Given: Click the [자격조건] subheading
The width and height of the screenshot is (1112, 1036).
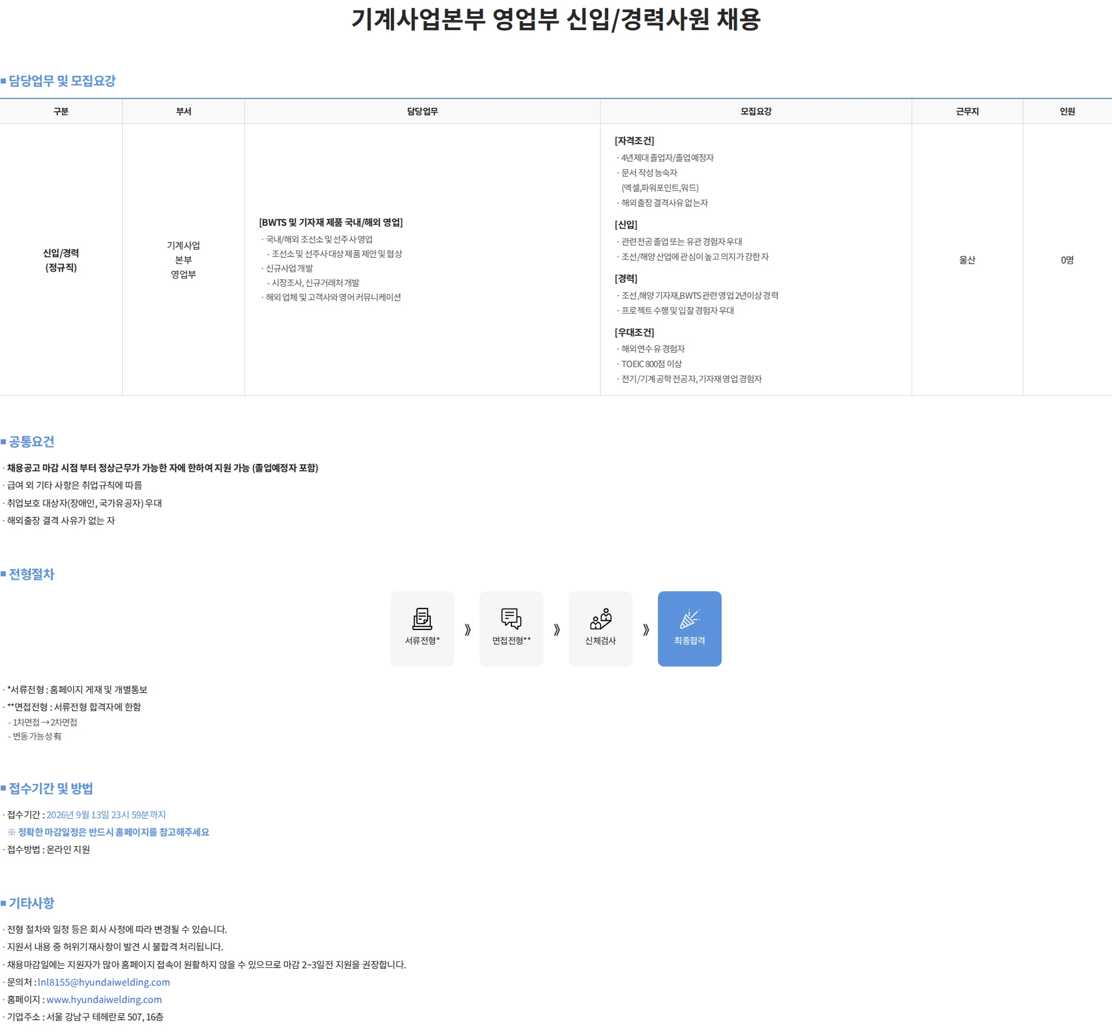Looking at the screenshot, I should point(634,141).
